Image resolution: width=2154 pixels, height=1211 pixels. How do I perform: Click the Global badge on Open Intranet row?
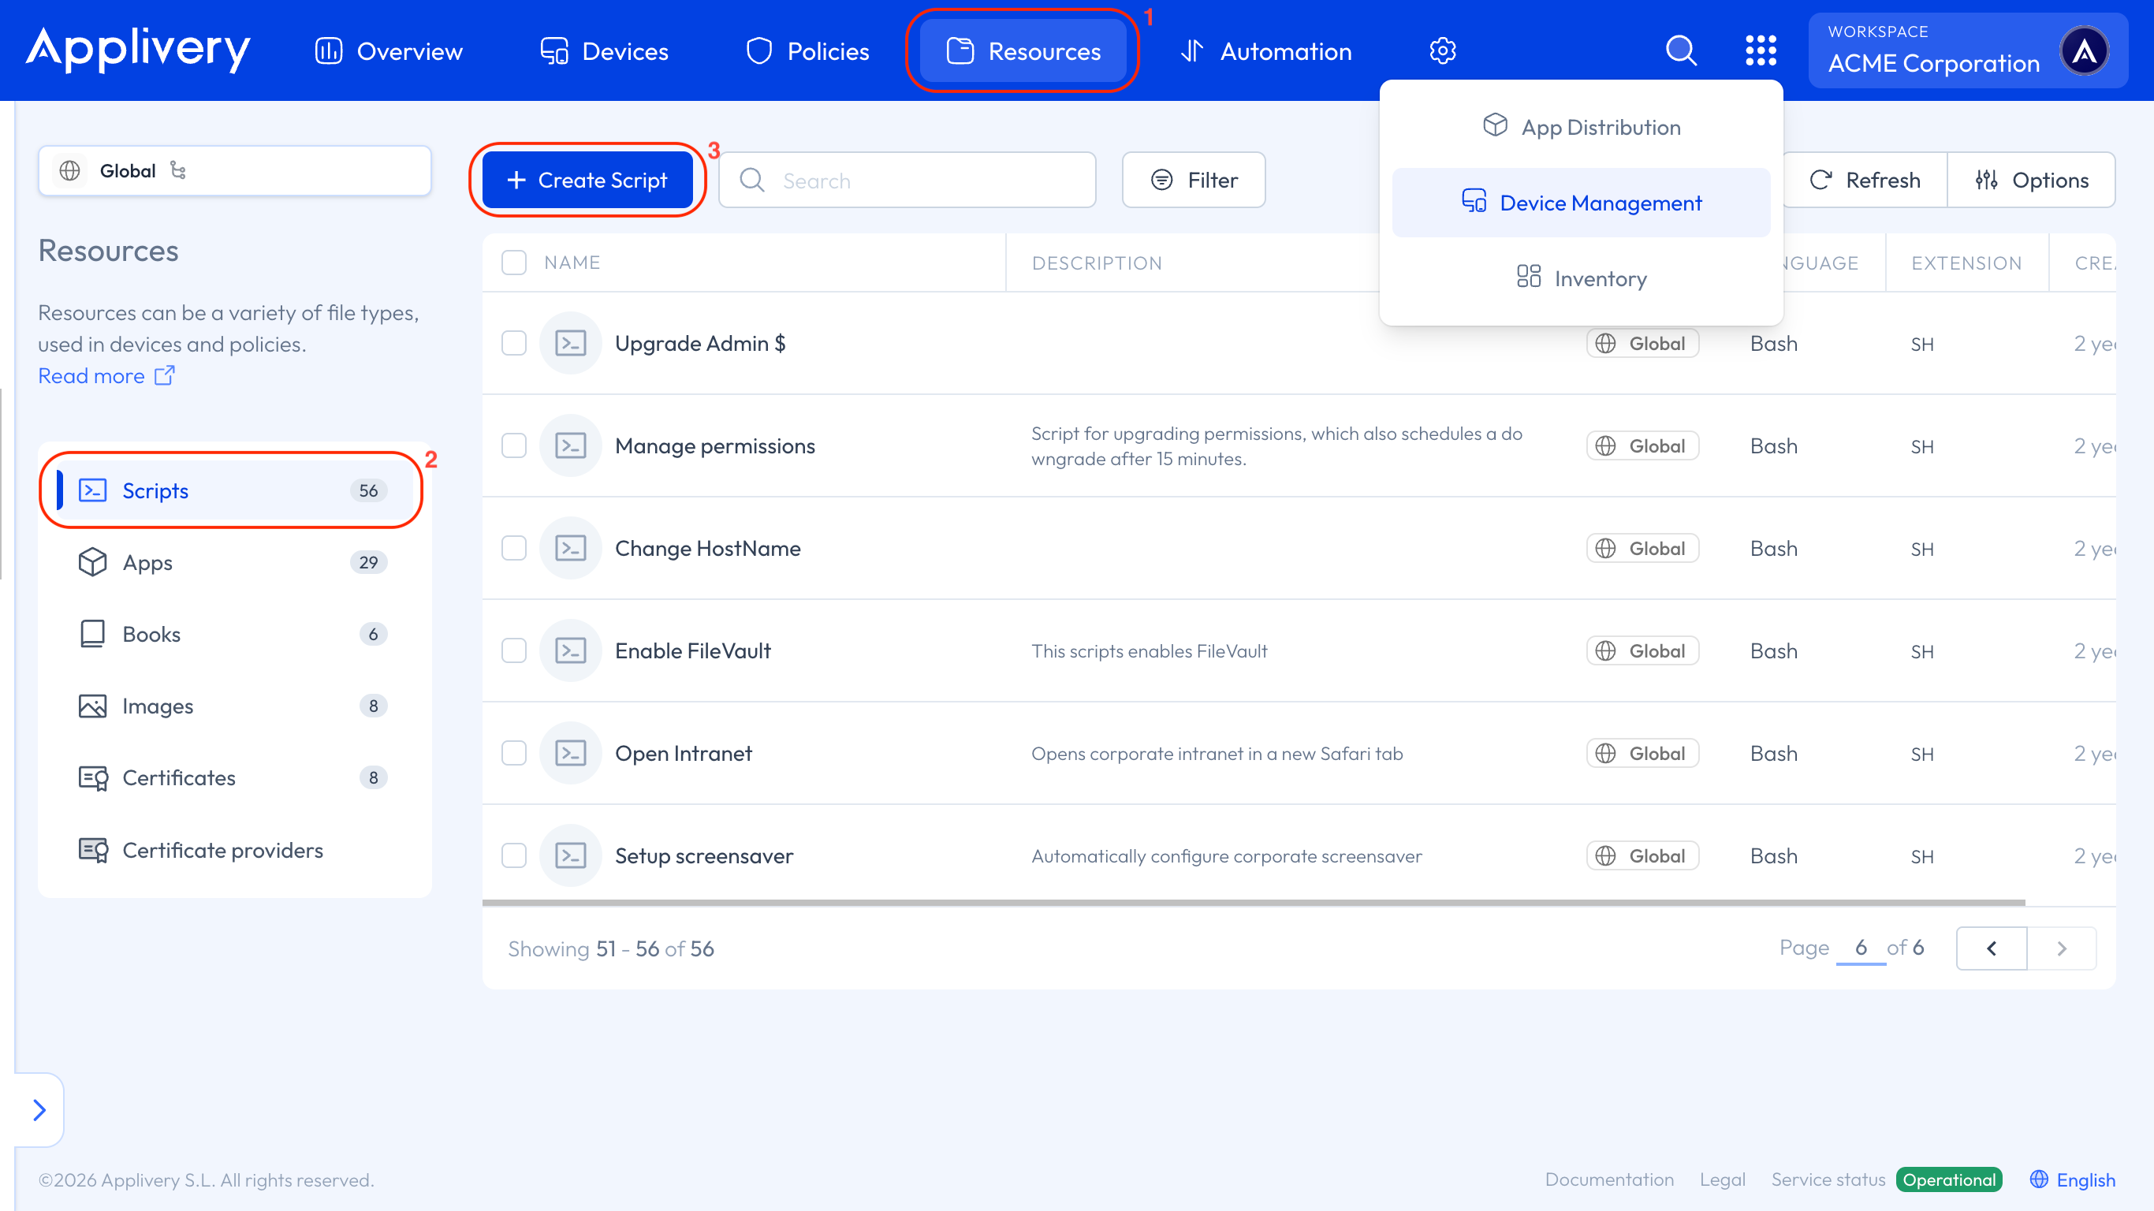(1642, 754)
